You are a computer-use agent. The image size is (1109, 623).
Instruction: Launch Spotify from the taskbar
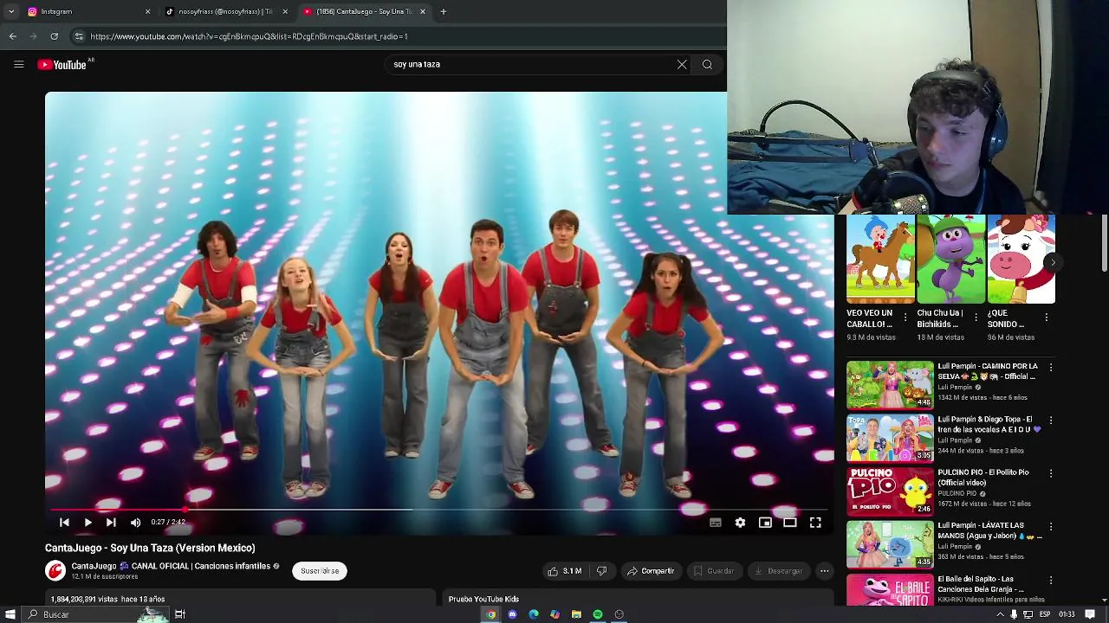(x=598, y=614)
